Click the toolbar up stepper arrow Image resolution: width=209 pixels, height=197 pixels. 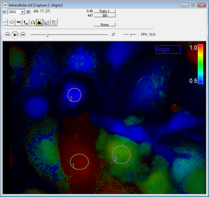[x=5, y=21]
